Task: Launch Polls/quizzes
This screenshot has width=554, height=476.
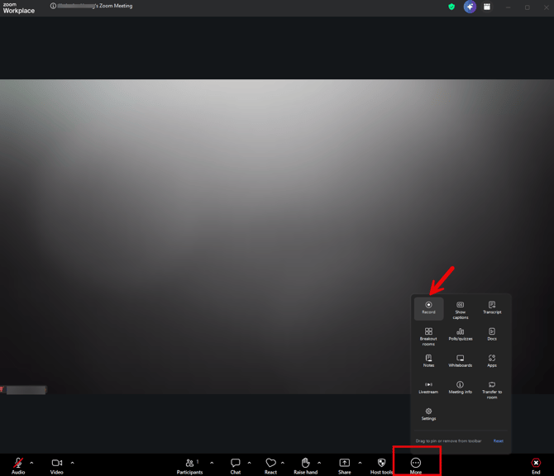Action: (x=461, y=333)
